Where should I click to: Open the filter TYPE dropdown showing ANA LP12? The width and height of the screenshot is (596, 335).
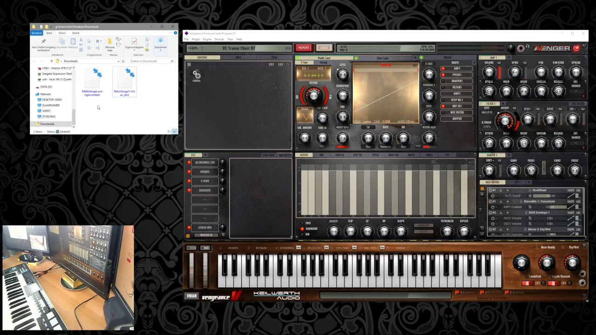point(487,112)
